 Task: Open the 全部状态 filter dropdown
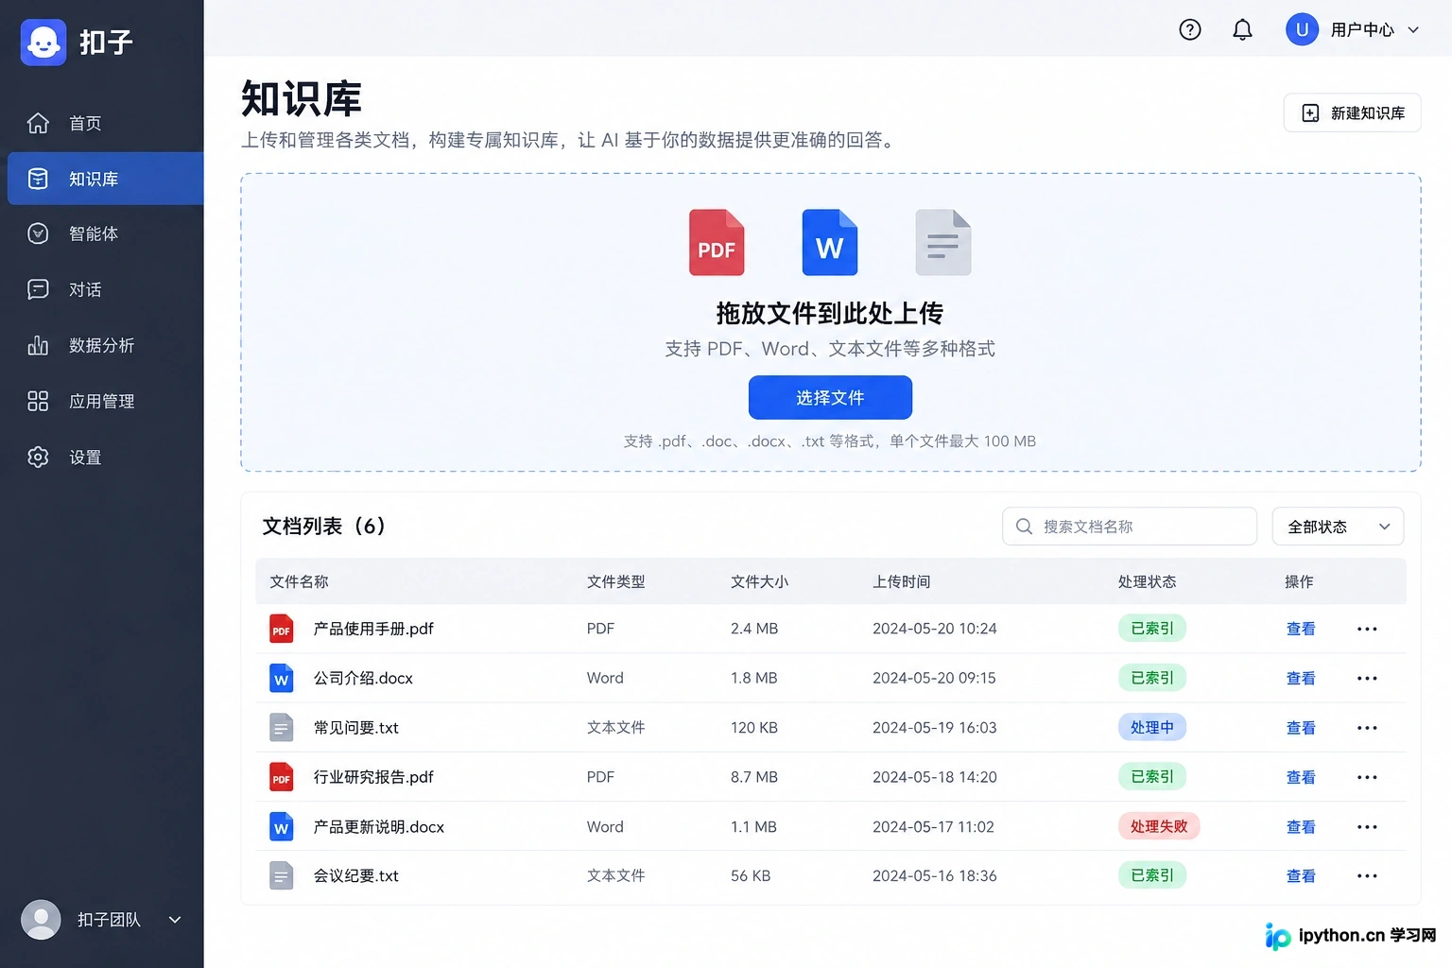pyautogui.click(x=1338, y=527)
